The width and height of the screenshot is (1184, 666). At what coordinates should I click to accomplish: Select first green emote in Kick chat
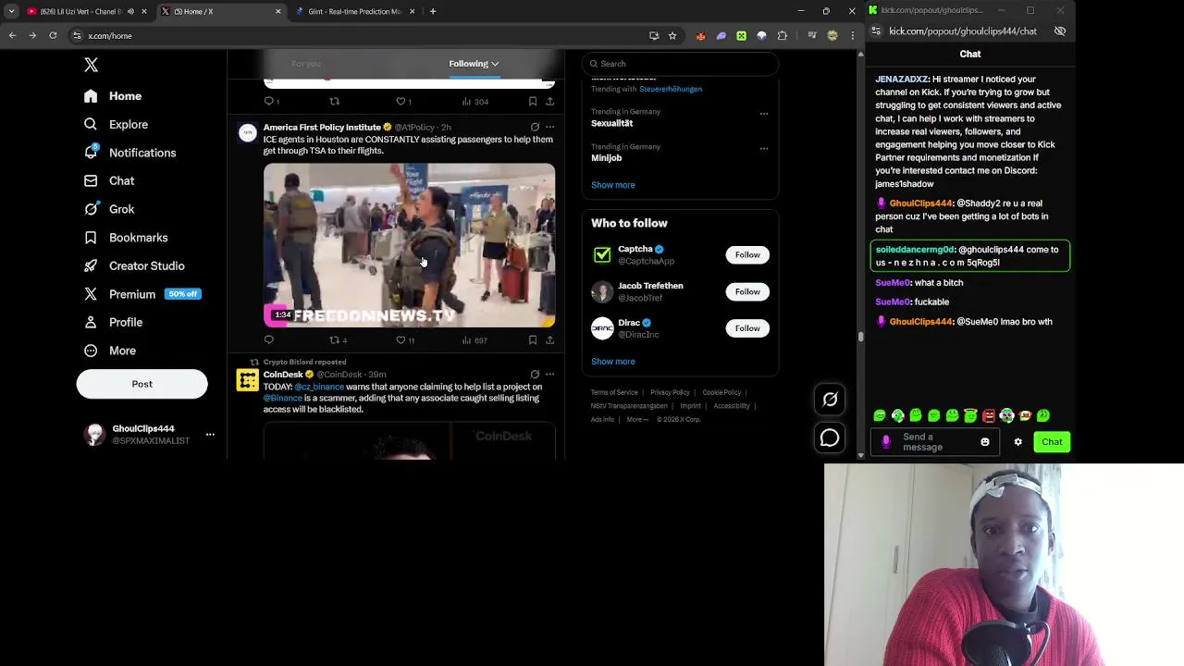(x=880, y=416)
